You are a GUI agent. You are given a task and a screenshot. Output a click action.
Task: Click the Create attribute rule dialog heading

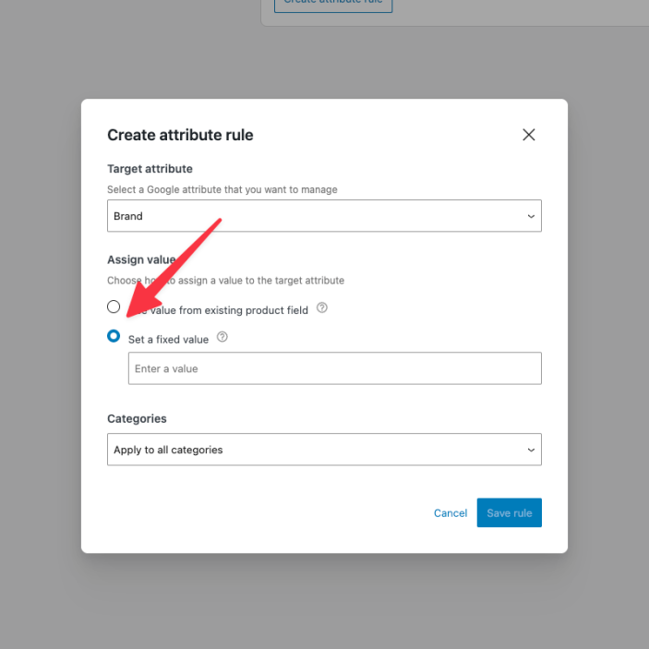(180, 135)
